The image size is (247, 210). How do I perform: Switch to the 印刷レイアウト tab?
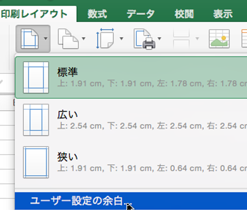click(34, 14)
